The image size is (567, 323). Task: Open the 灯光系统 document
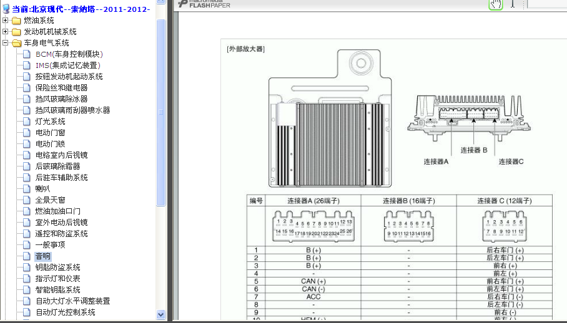(50, 121)
